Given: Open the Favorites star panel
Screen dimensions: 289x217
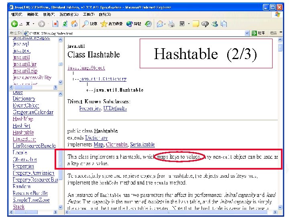Looking at the screenshot, I should click(x=112, y=24).
